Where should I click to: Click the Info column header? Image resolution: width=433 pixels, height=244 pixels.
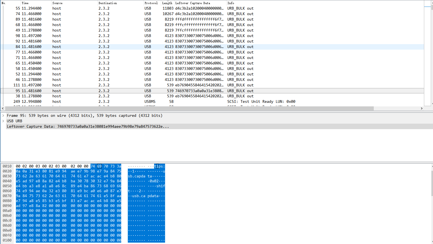[231, 3]
